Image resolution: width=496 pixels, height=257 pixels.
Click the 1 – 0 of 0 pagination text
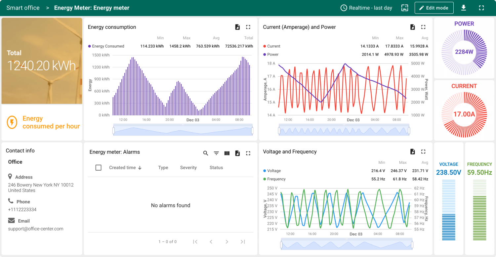[168, 242]
